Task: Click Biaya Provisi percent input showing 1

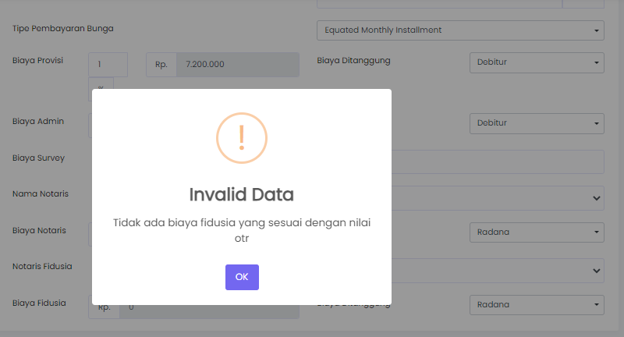Action: 108,65
